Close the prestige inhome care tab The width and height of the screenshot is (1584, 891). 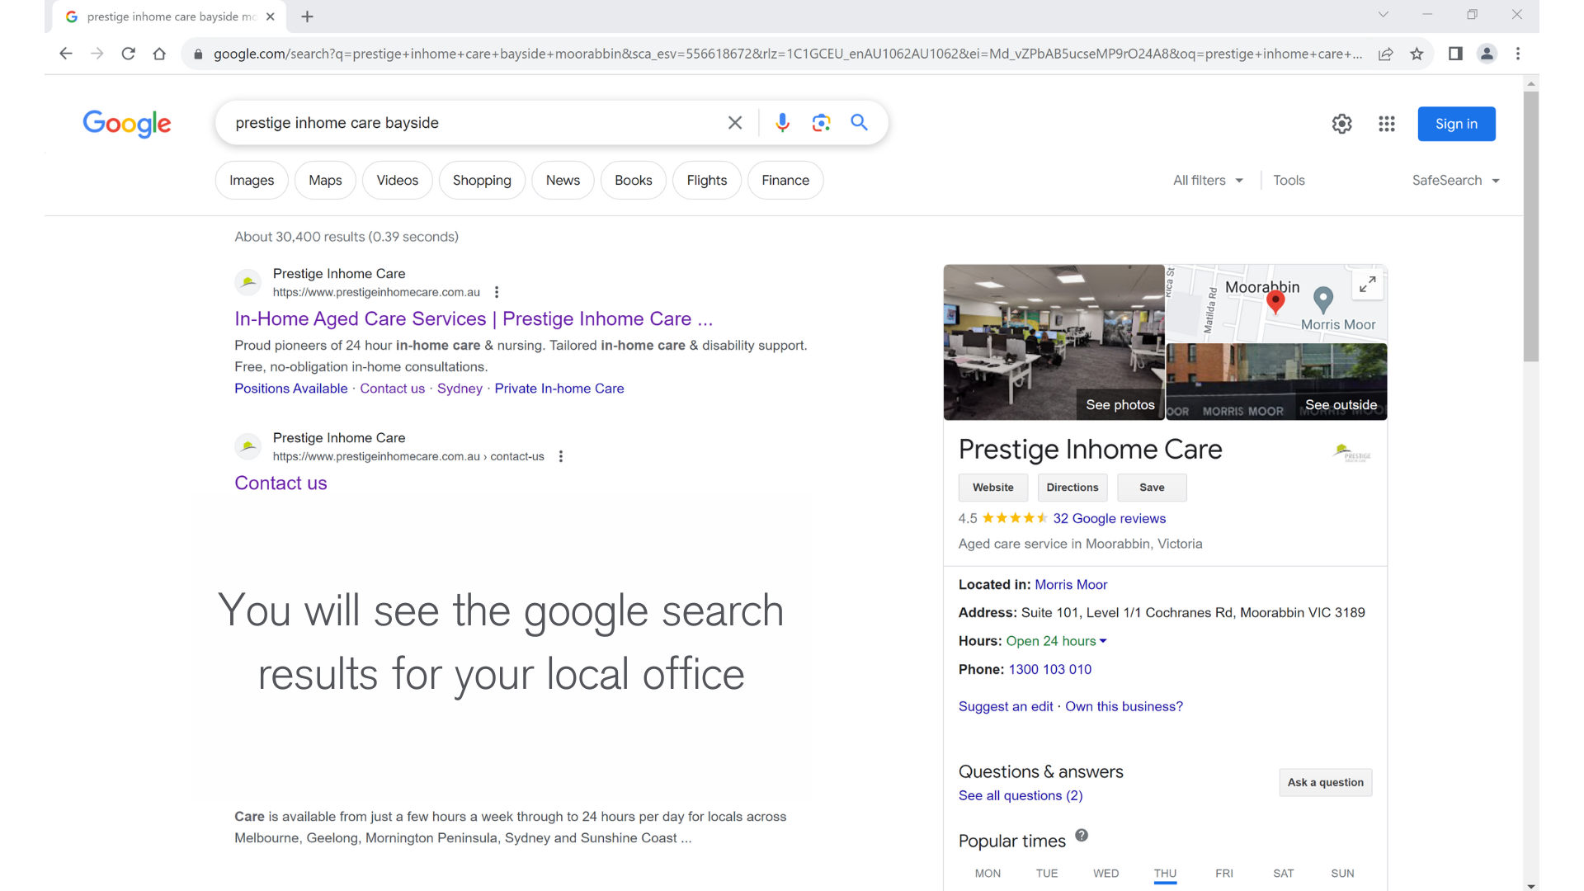[x=271, y=16]
